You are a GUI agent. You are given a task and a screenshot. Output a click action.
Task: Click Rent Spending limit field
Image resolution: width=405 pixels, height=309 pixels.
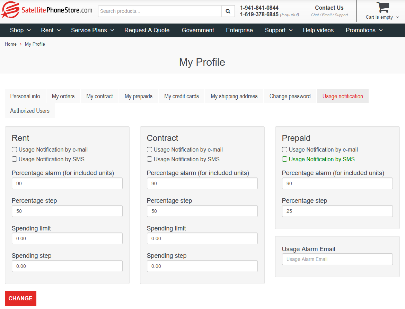[x=67, y=238]
